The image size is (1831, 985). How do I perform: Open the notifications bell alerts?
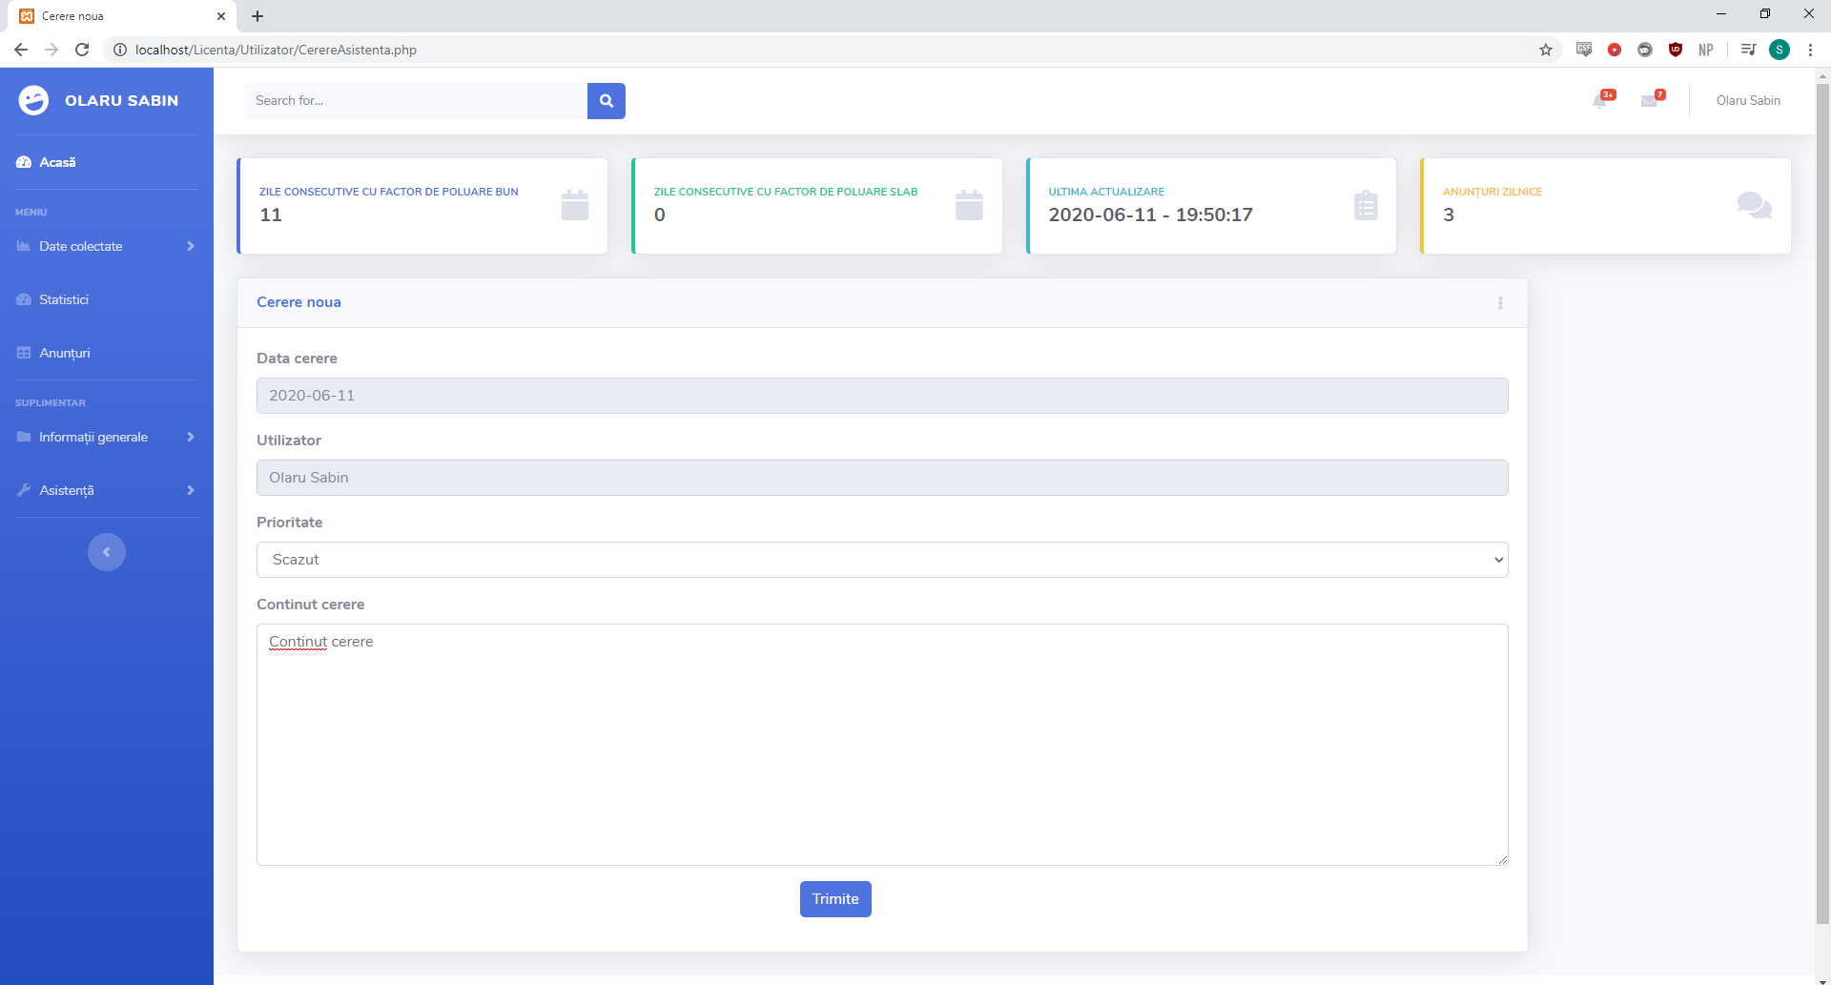(x=1600, y=101)
